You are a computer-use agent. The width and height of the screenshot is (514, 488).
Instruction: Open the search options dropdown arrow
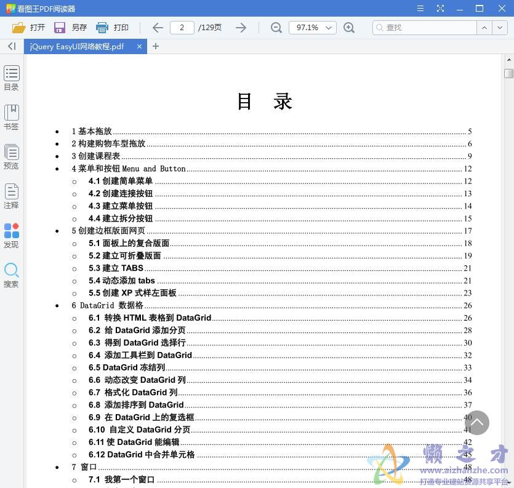(x=501, y=28)
